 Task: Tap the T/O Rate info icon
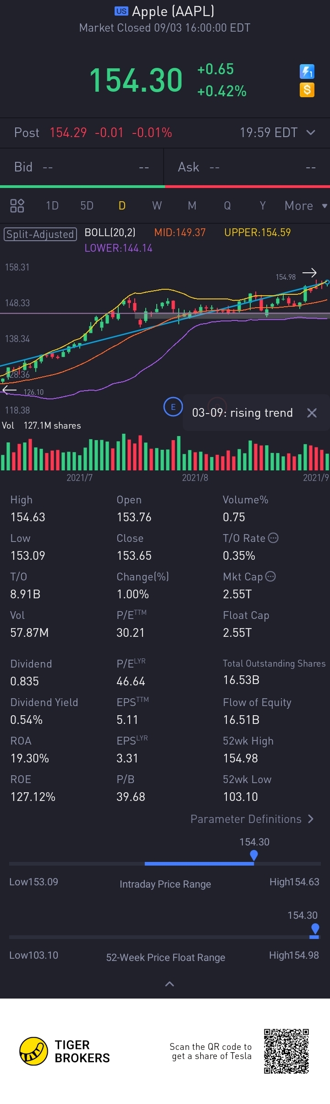(x=273, y=538)
